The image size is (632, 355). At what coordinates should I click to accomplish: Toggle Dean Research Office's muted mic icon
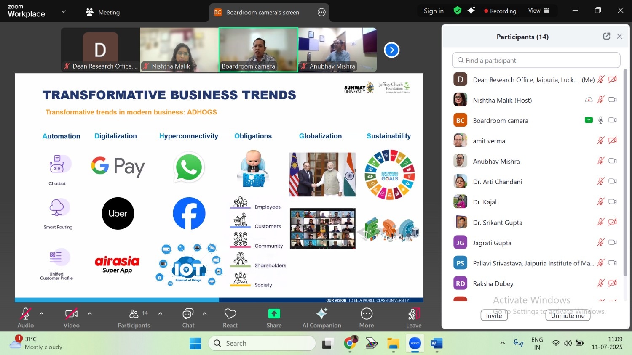[x=601, y=79]
